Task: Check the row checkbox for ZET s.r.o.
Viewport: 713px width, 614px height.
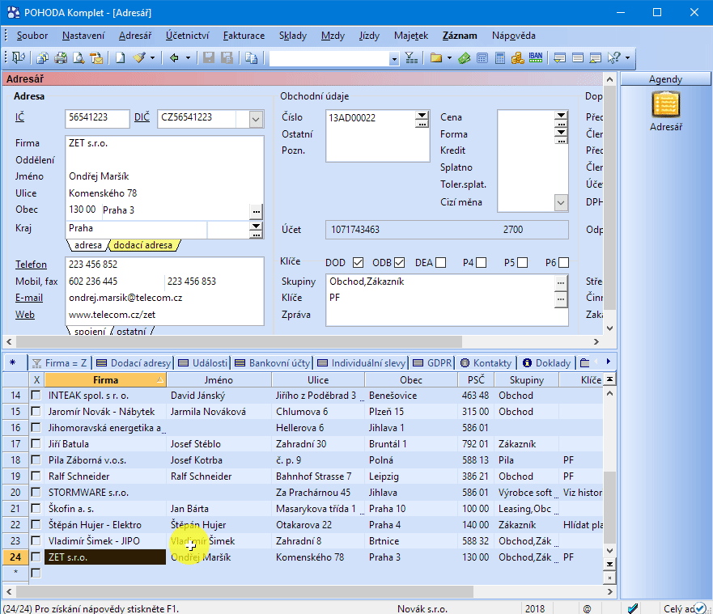Action: (36, 557)
